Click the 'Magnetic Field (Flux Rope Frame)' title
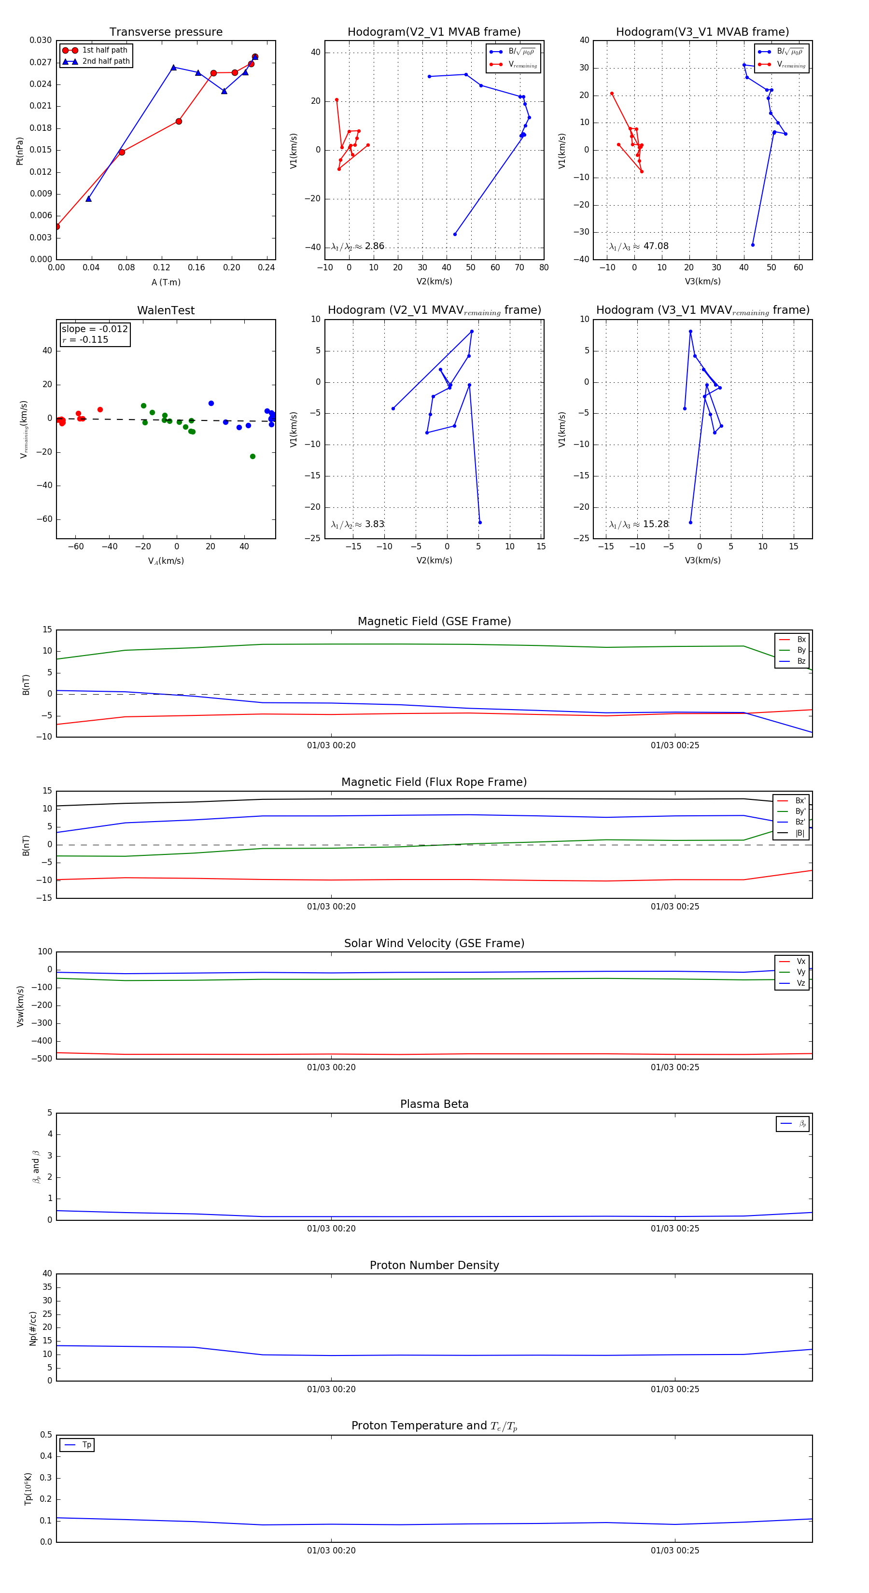This screenshot has height=1593, width=869. 434,783
